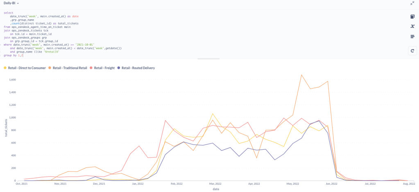This screenshot has width=419, height=192.
Task: Click the purple Routed Delivery legend dot
Action: (119, 68)
